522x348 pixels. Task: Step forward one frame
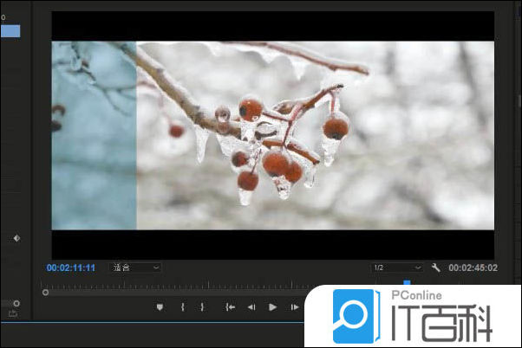[295, 307]
